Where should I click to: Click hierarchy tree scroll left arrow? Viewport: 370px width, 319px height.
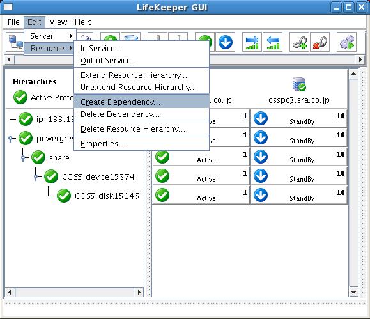10,292
